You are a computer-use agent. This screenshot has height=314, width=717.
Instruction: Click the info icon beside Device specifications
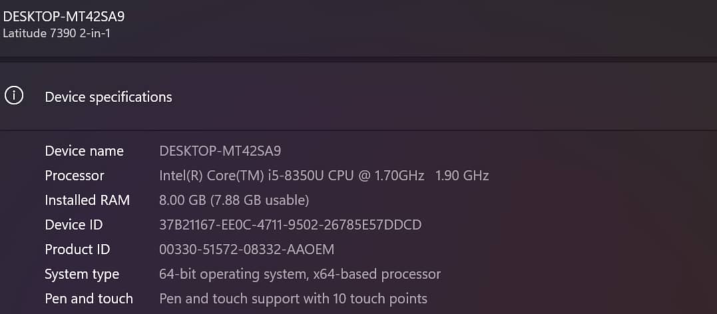[x=14, y=96]
